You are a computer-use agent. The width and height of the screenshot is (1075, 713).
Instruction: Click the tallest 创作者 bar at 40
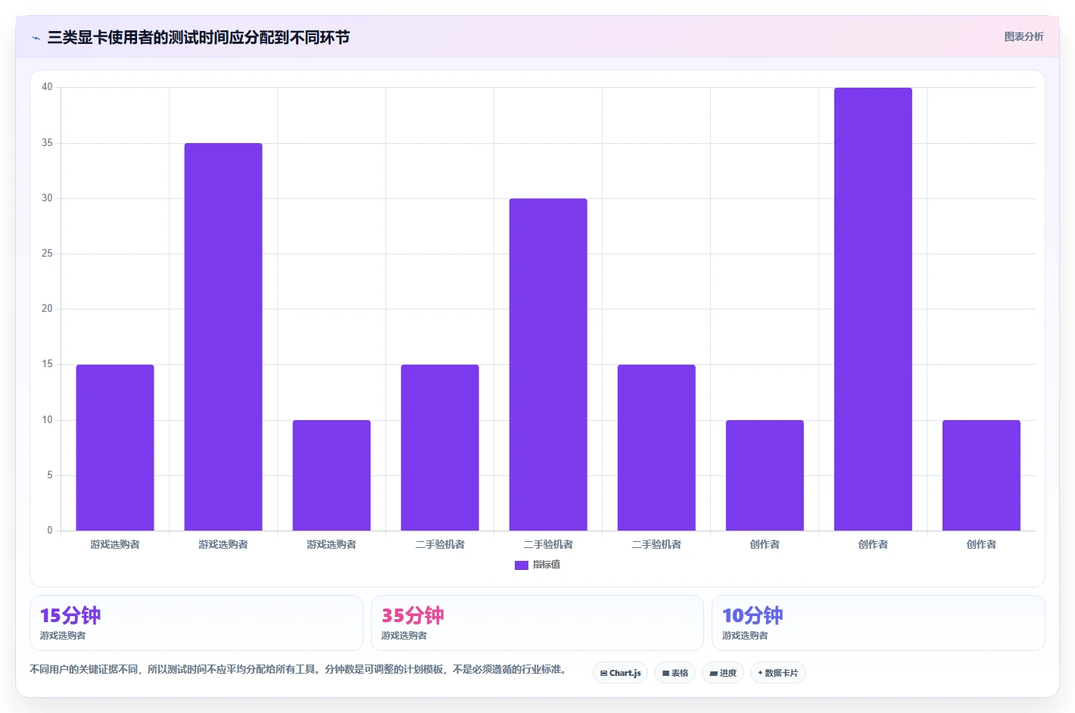873,309
